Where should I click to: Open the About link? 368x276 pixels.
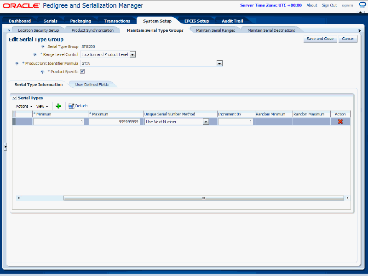pyautogui.click(x=312, y=6)
